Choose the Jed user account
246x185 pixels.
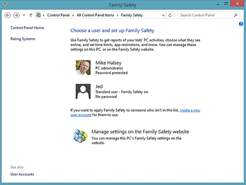[98, 87]
